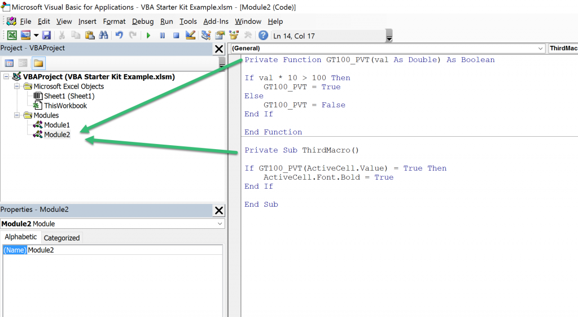Click the Insert UserForm toolbar icon
578x317 pixels.
(x=25, y=36)
